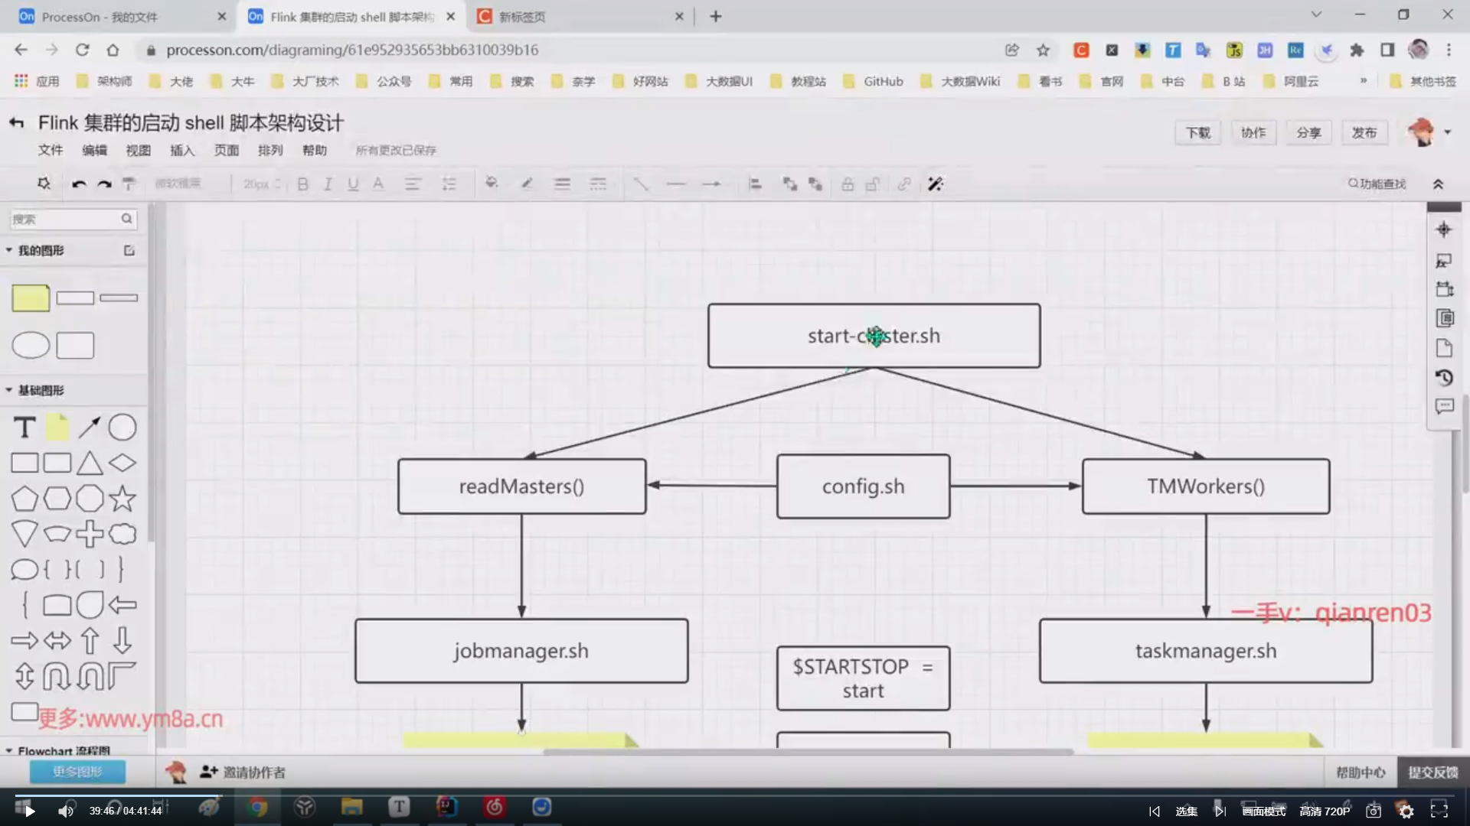Toggle italic formatting

pyautogui.click(x=328, y=184)
